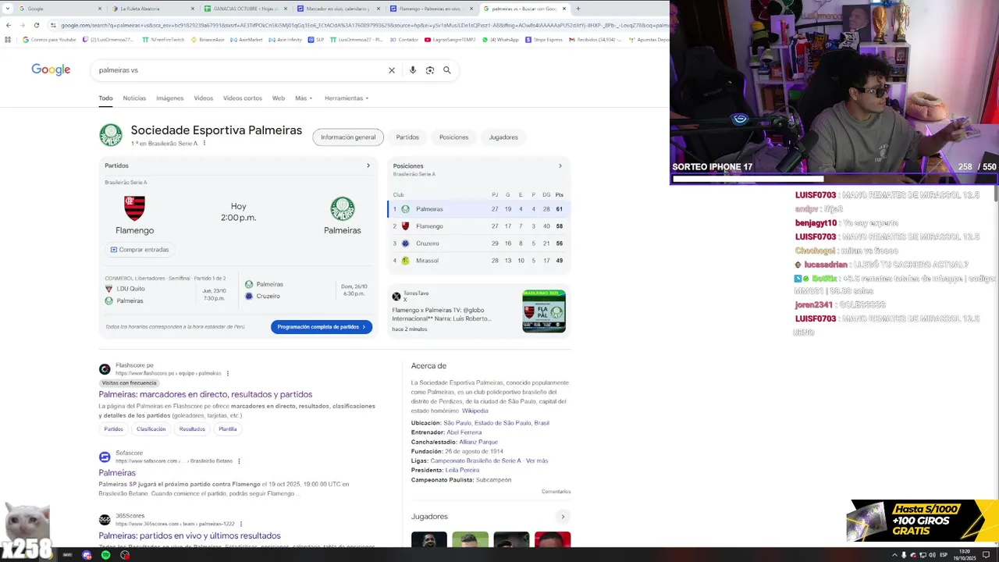The height and width of the screenshot is (562, 999).
Task: Open Flashscore Palmeiras marcadores result
Action: 205,394
